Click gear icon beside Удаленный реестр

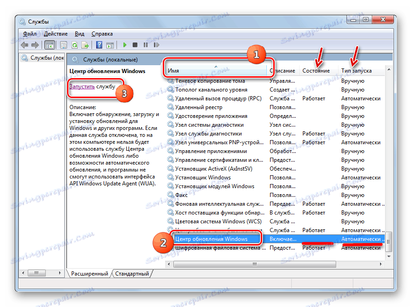171,107
